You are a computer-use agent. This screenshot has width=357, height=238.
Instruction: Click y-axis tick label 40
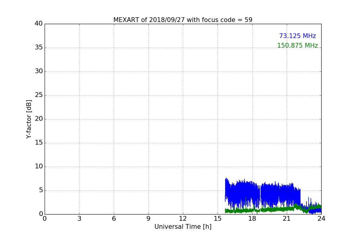click(x=39, y=24)
